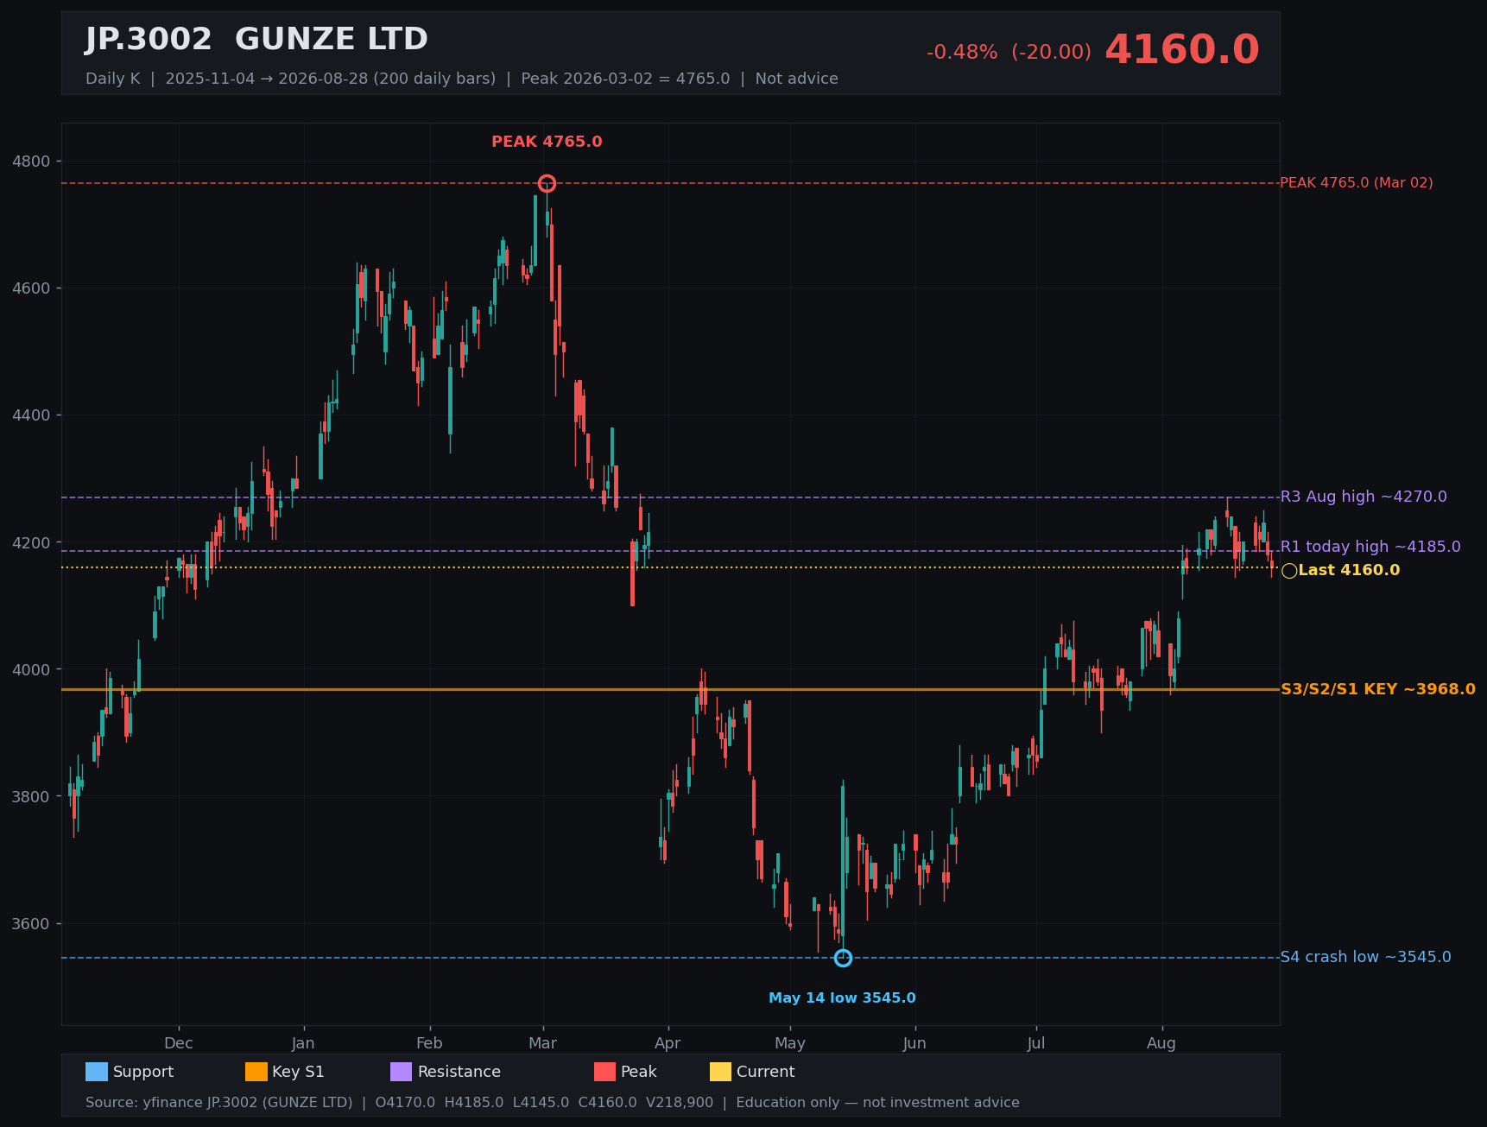
Task: Select the red circle marker at the chart peak
Action: tap(547, 183)
